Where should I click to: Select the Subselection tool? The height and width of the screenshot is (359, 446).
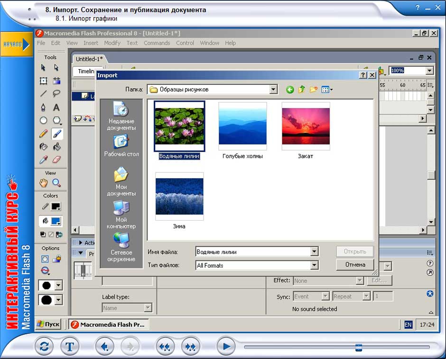pos(56,68)
